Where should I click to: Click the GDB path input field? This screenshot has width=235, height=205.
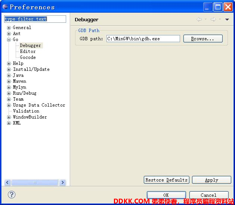(x=143, y=39)
